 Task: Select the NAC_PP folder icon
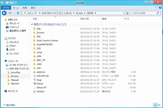pos(34,60)
